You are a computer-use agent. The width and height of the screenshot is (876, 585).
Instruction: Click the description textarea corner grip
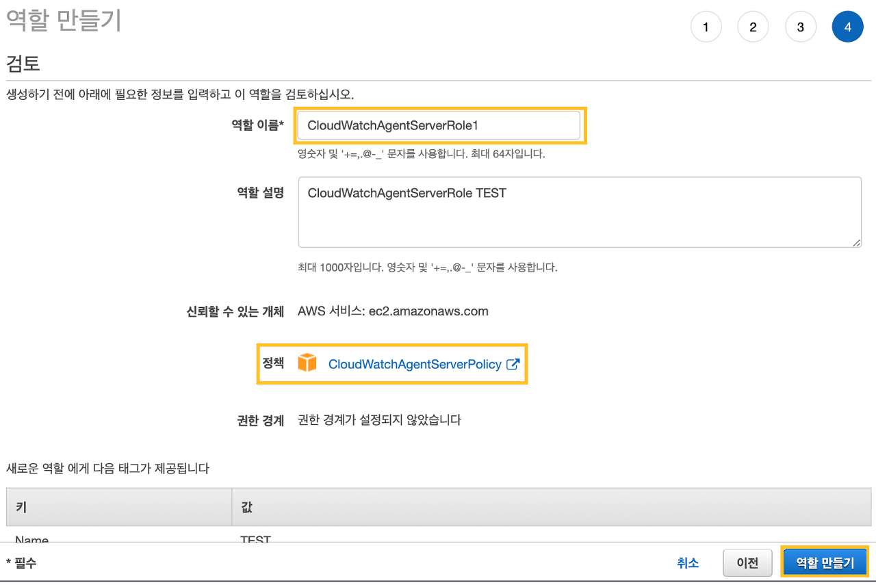pyautogui.click(x=857, y=242)
